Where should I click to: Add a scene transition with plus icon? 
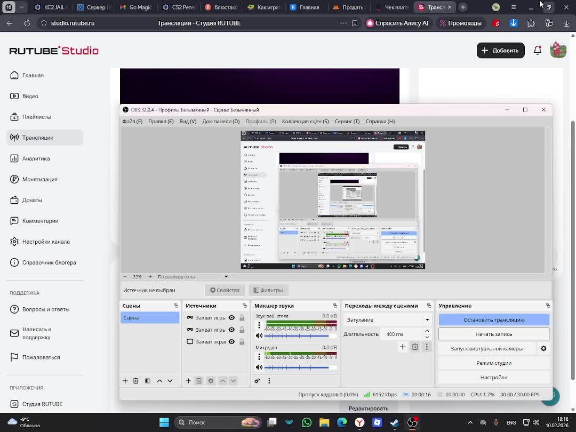pyautogui.click(x=403, y=347)
